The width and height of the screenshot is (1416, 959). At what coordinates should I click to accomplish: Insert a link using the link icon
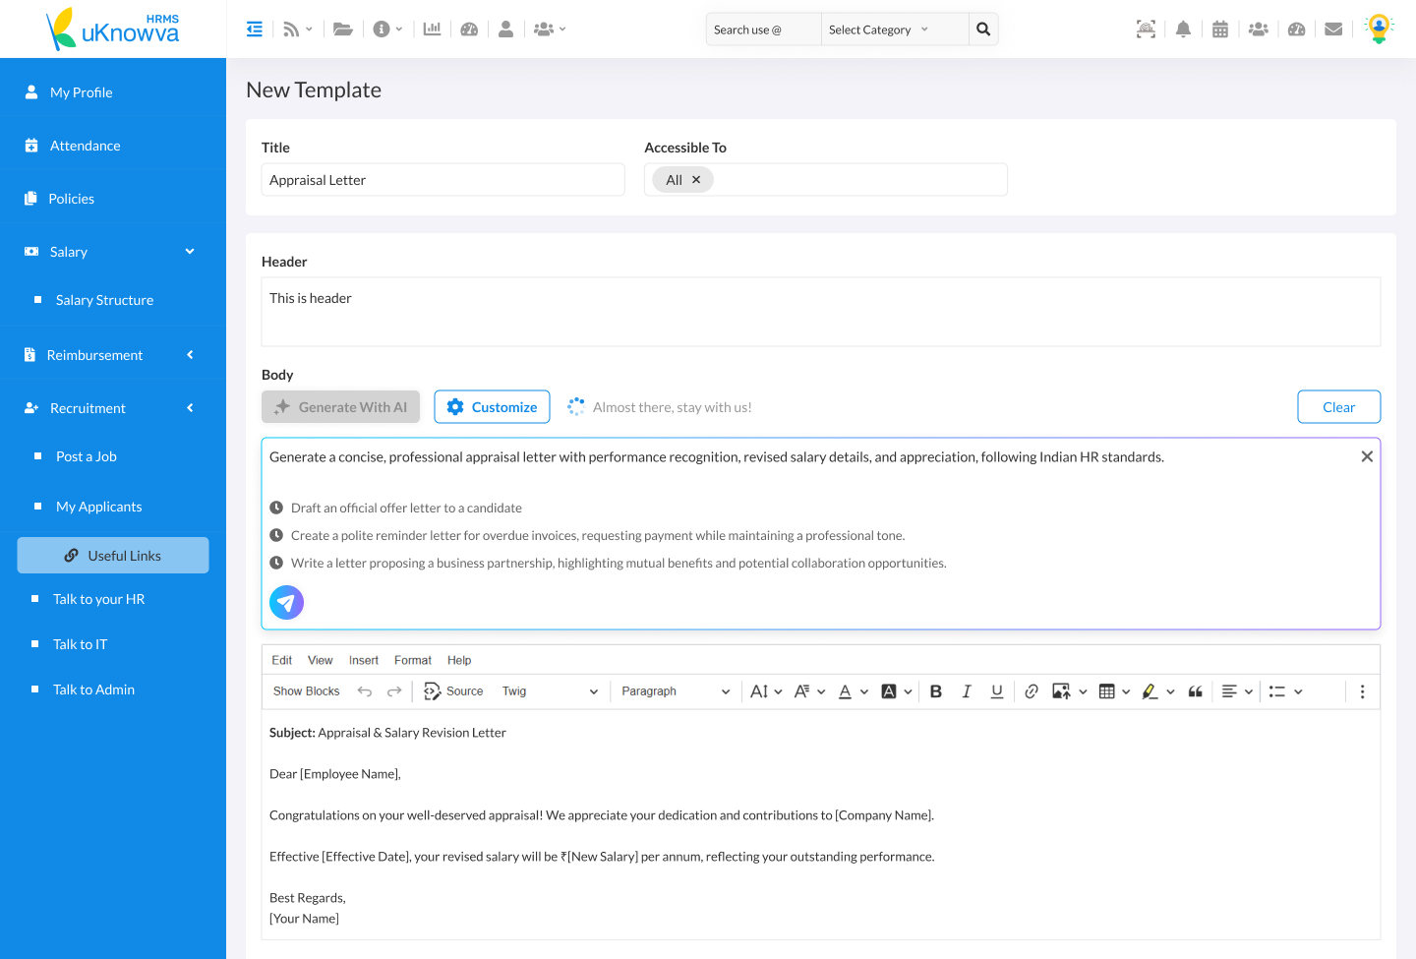[1031, 691]
